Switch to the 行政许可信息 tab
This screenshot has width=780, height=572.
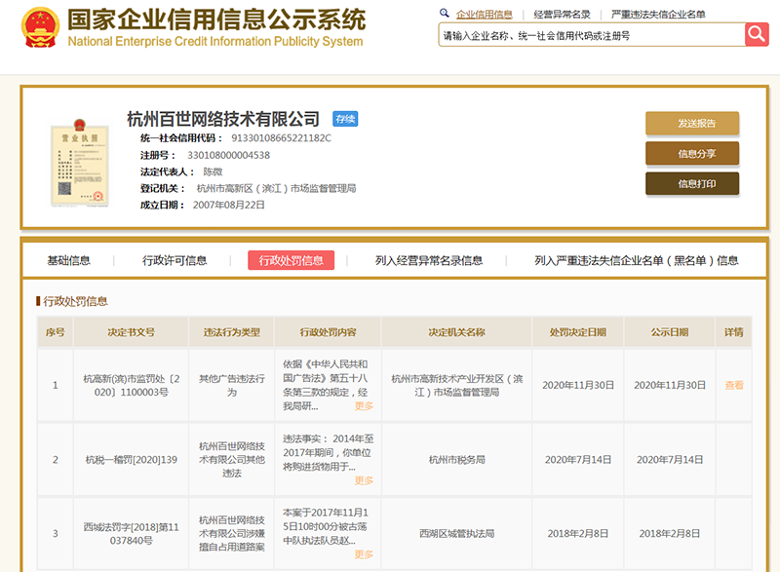[x=175, y=260]
